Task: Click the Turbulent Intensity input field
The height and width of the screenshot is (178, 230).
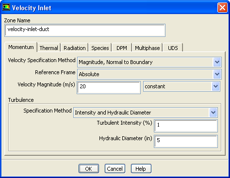Action: tap(186, 126)
